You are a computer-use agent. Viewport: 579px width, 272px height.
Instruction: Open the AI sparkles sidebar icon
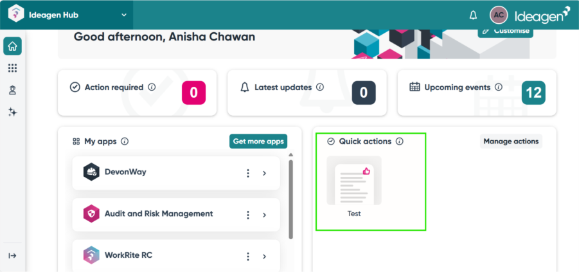[x=12, y=113]
